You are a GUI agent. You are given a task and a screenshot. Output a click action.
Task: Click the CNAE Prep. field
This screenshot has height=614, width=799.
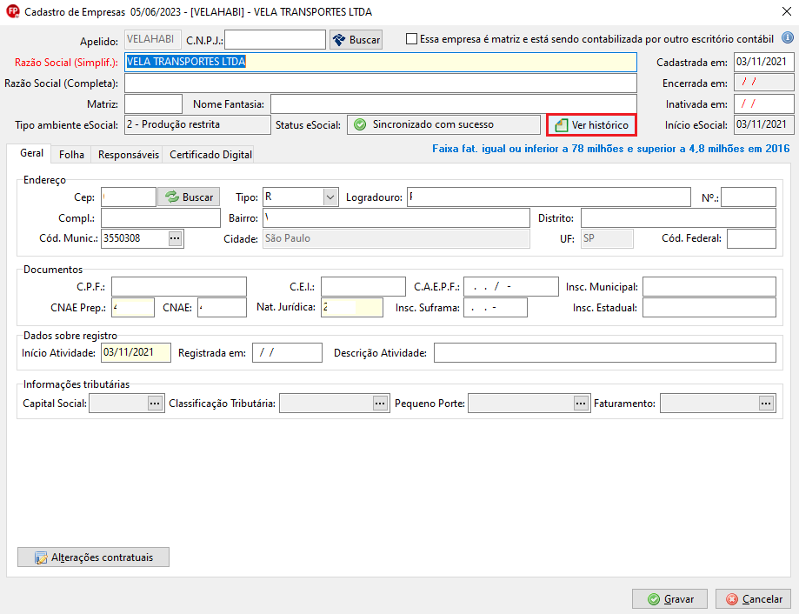click(x=133, y=307)
